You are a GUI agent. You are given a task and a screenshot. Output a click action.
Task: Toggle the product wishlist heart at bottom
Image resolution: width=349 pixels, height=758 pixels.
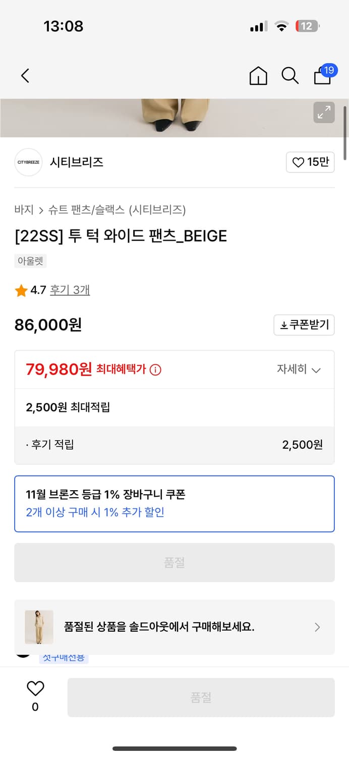click(34, 688)
